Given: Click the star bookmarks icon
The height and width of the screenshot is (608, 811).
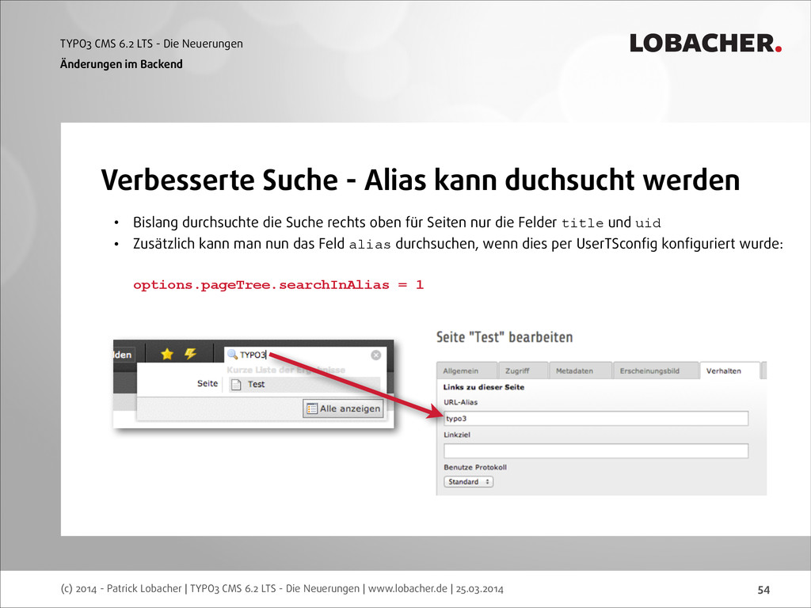Looking at the screenshot, I should (167, 354).
